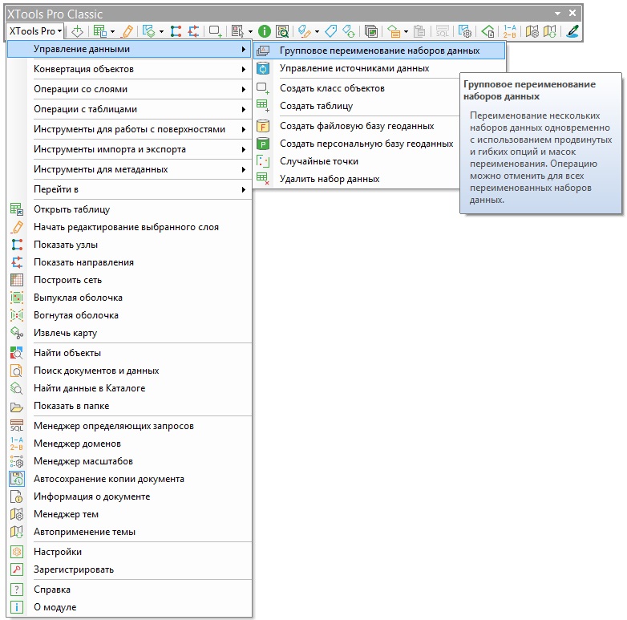Expand the Перейти в submenu
The width and height of the screenshot is (627, 620).
(x=130, y=188)
